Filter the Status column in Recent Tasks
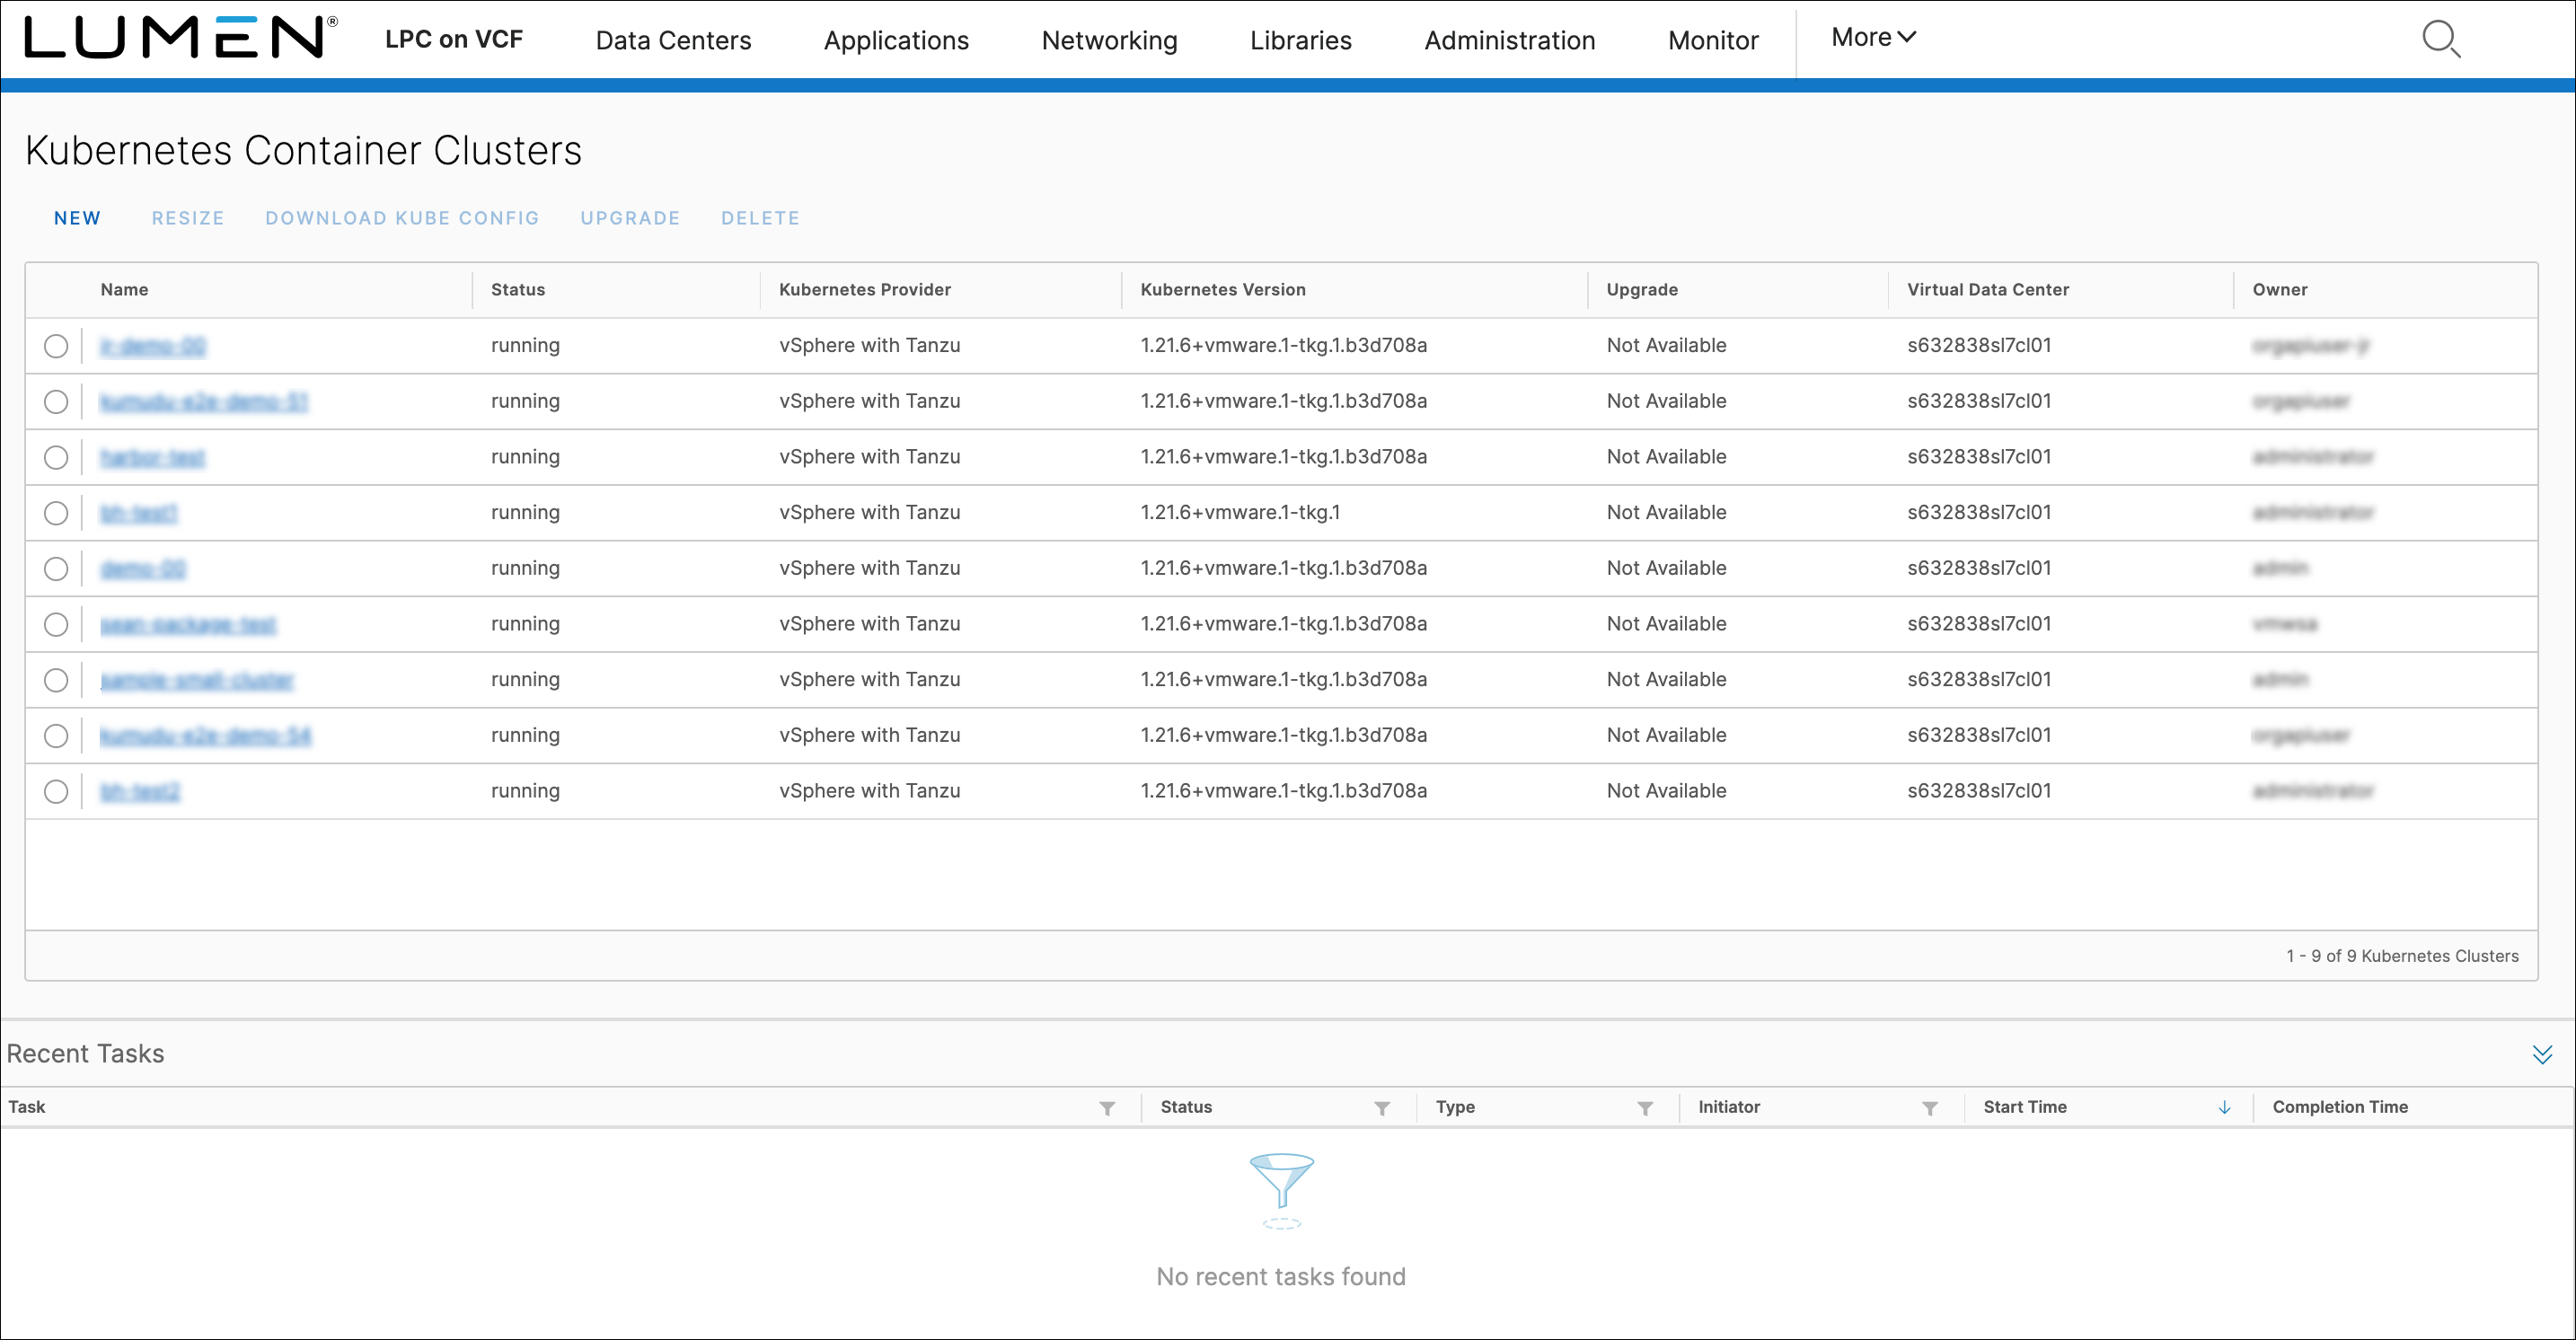 1382,1108
